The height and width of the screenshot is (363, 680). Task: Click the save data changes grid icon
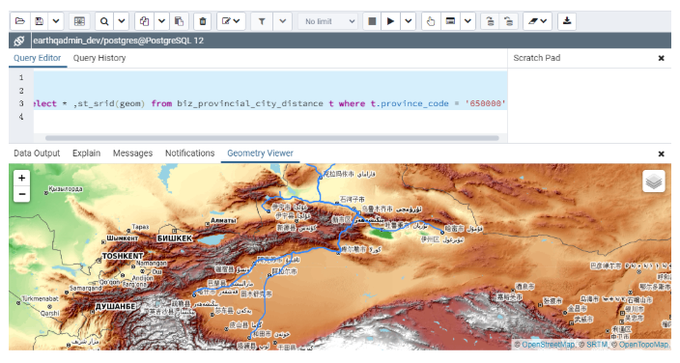[79, 21]
